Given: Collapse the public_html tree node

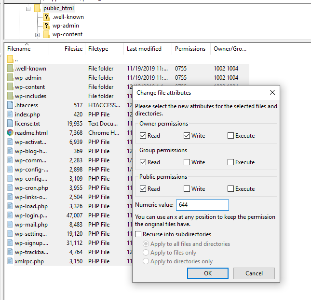Looking at the screenshot, I should point(29,8).
